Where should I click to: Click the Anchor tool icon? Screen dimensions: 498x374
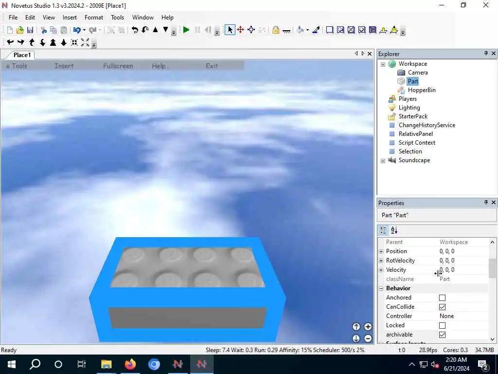coord(286,31)
